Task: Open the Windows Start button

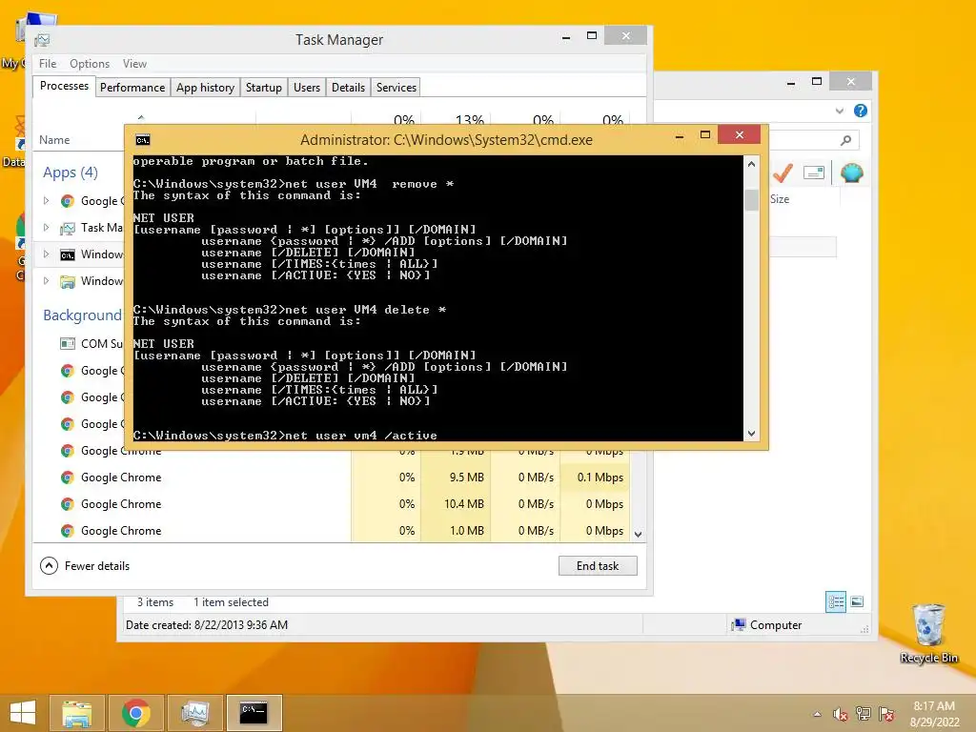Action: tap(23, 713)
